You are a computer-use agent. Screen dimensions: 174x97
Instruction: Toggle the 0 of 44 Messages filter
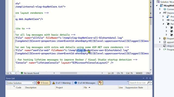click(85, 83)
